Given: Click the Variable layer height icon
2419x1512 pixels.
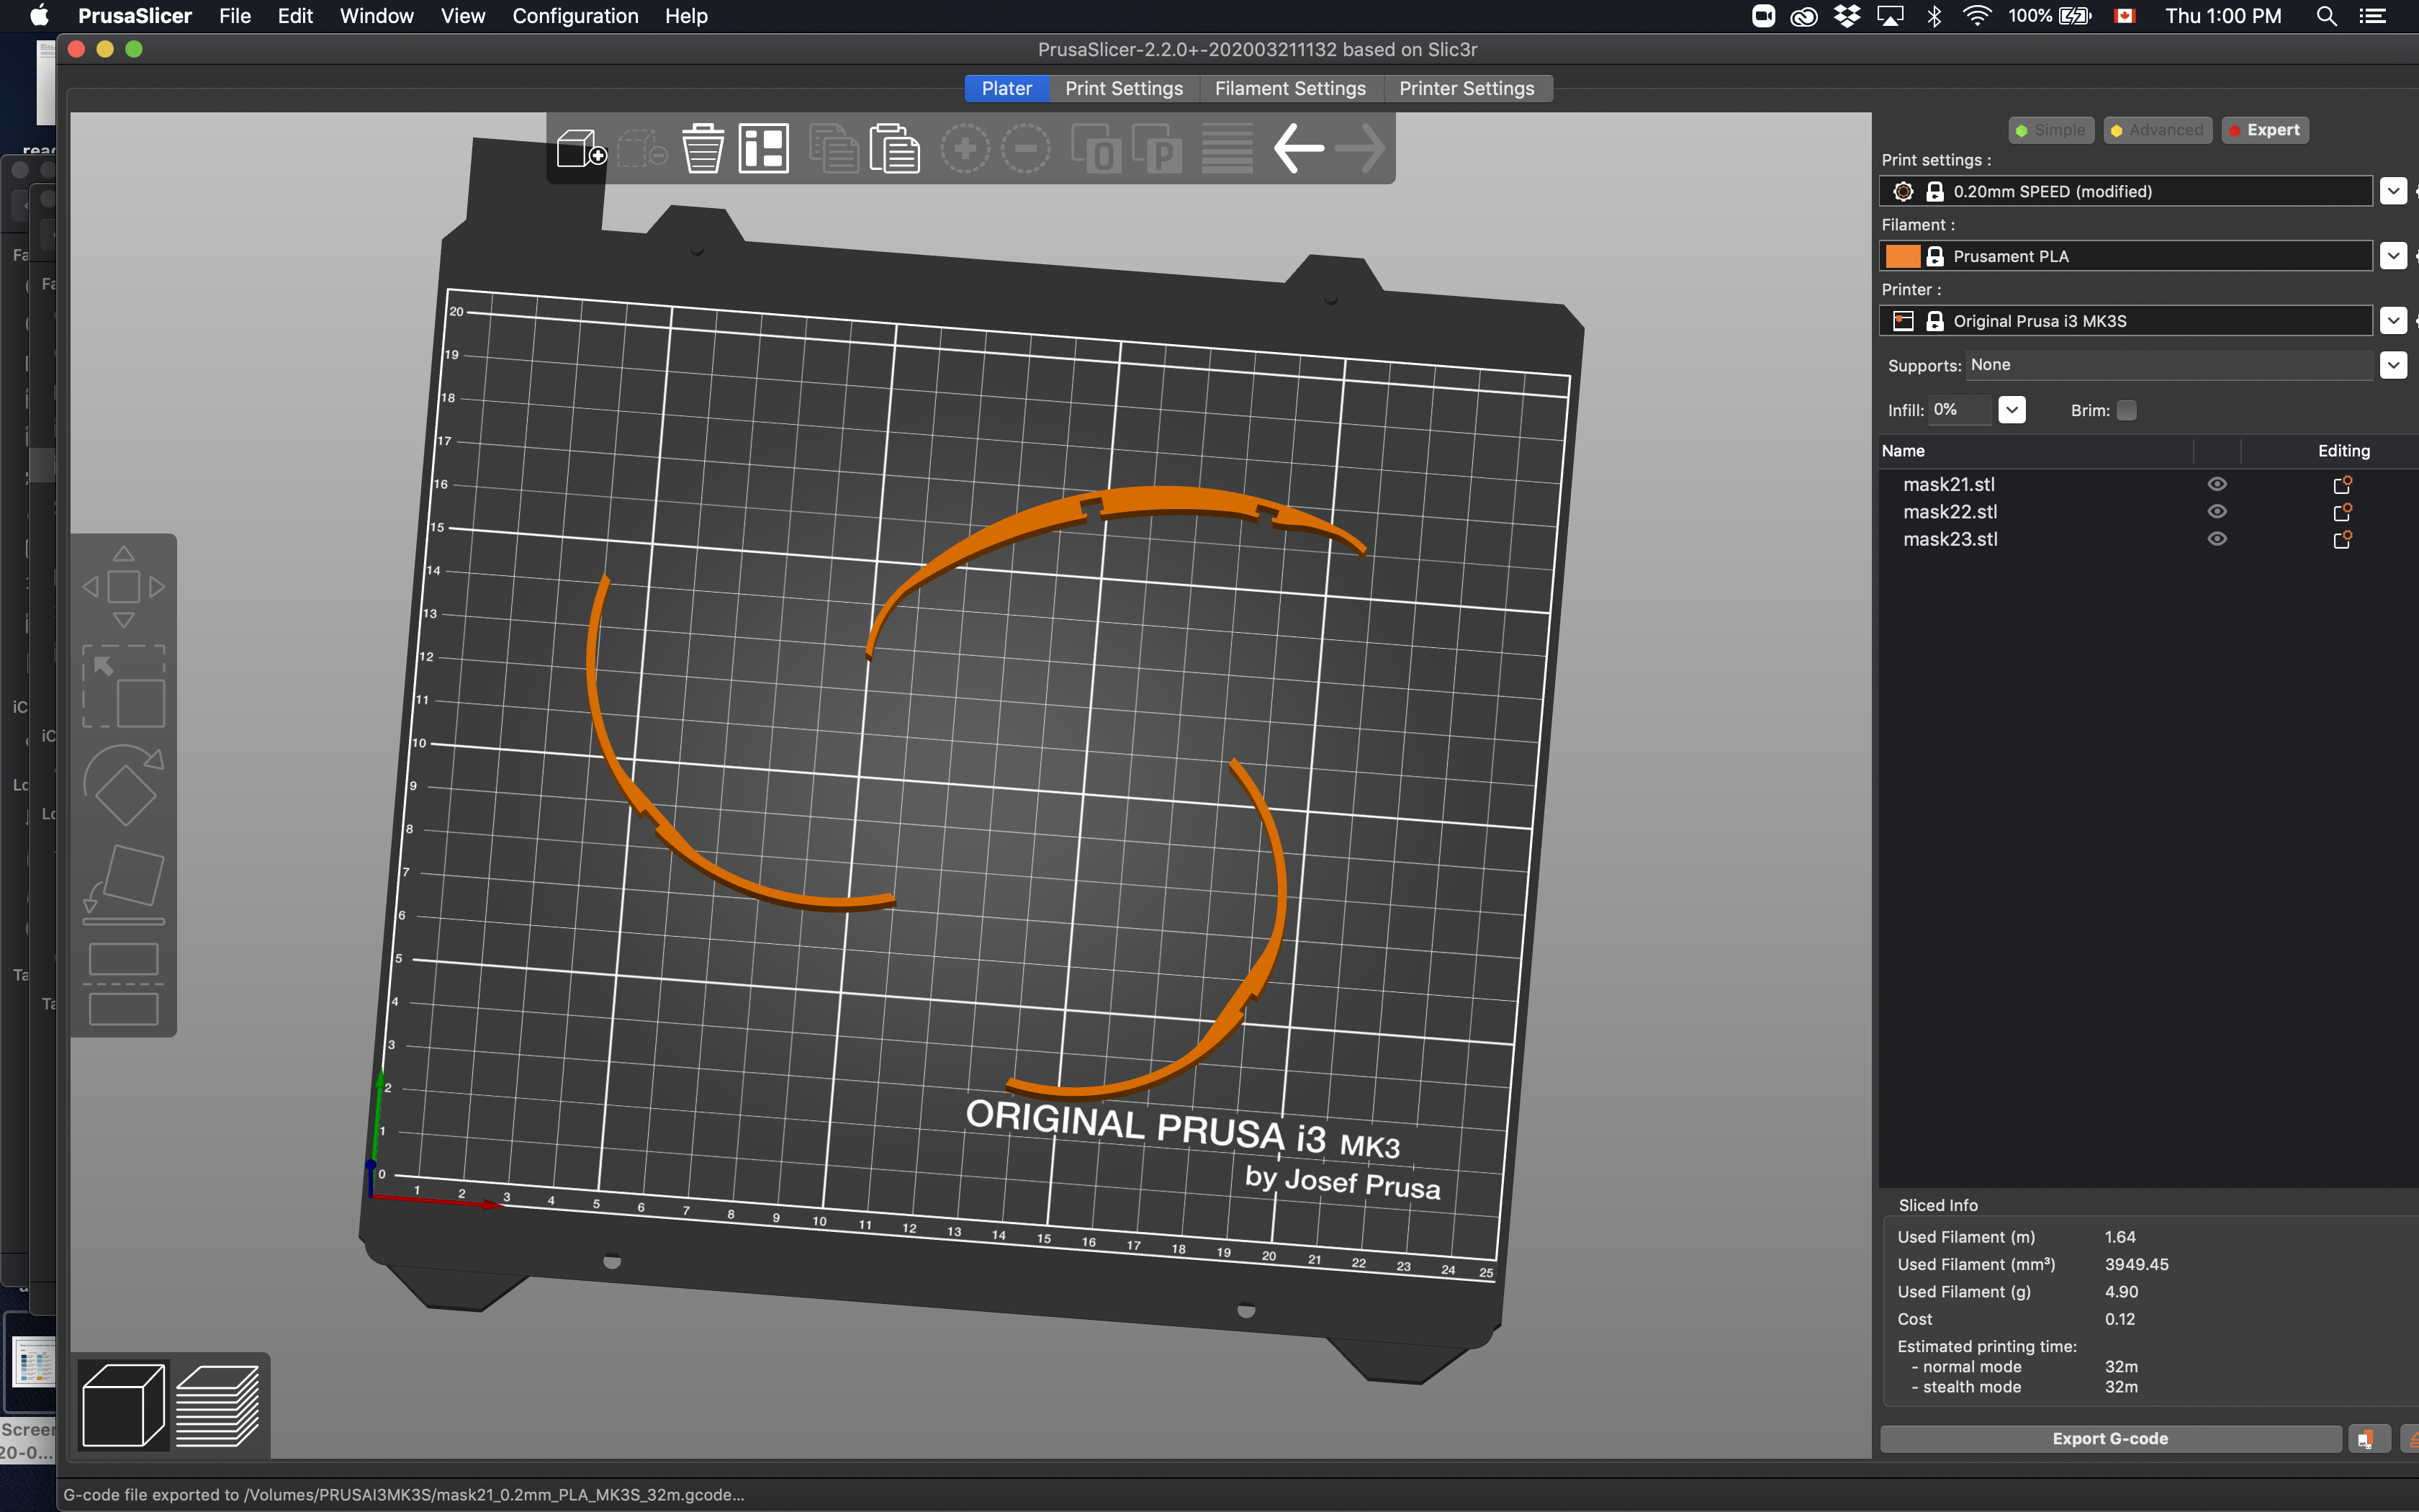Looking at the screenshot, I should [1227, 149].
